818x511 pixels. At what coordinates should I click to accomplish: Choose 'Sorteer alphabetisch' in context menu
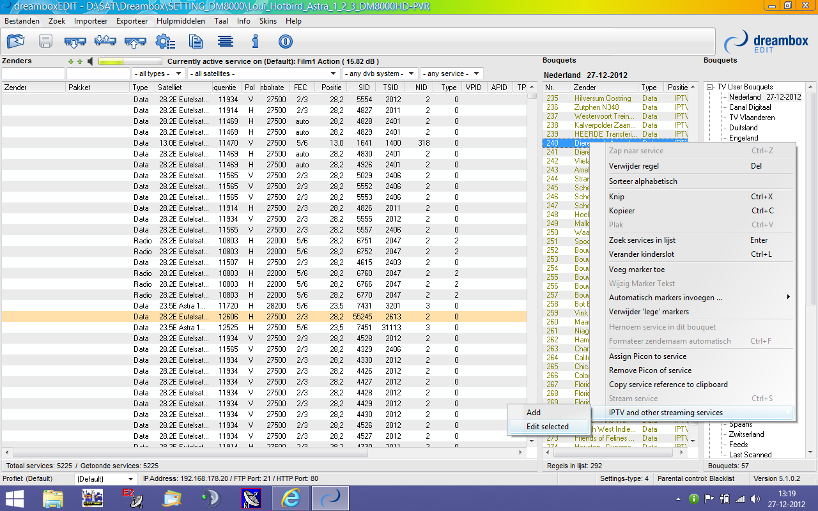(693, 181)
